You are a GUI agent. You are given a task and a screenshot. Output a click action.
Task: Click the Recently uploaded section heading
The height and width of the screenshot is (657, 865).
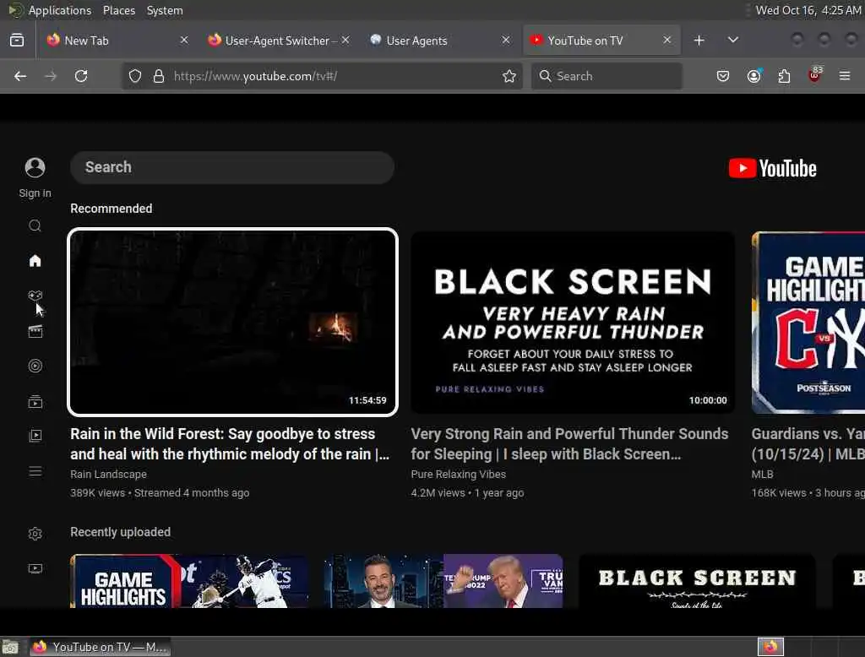coord(120,532)
